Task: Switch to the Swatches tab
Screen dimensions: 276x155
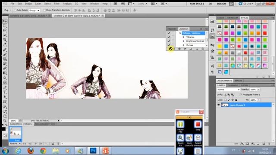Action: [x=232, y=18]
